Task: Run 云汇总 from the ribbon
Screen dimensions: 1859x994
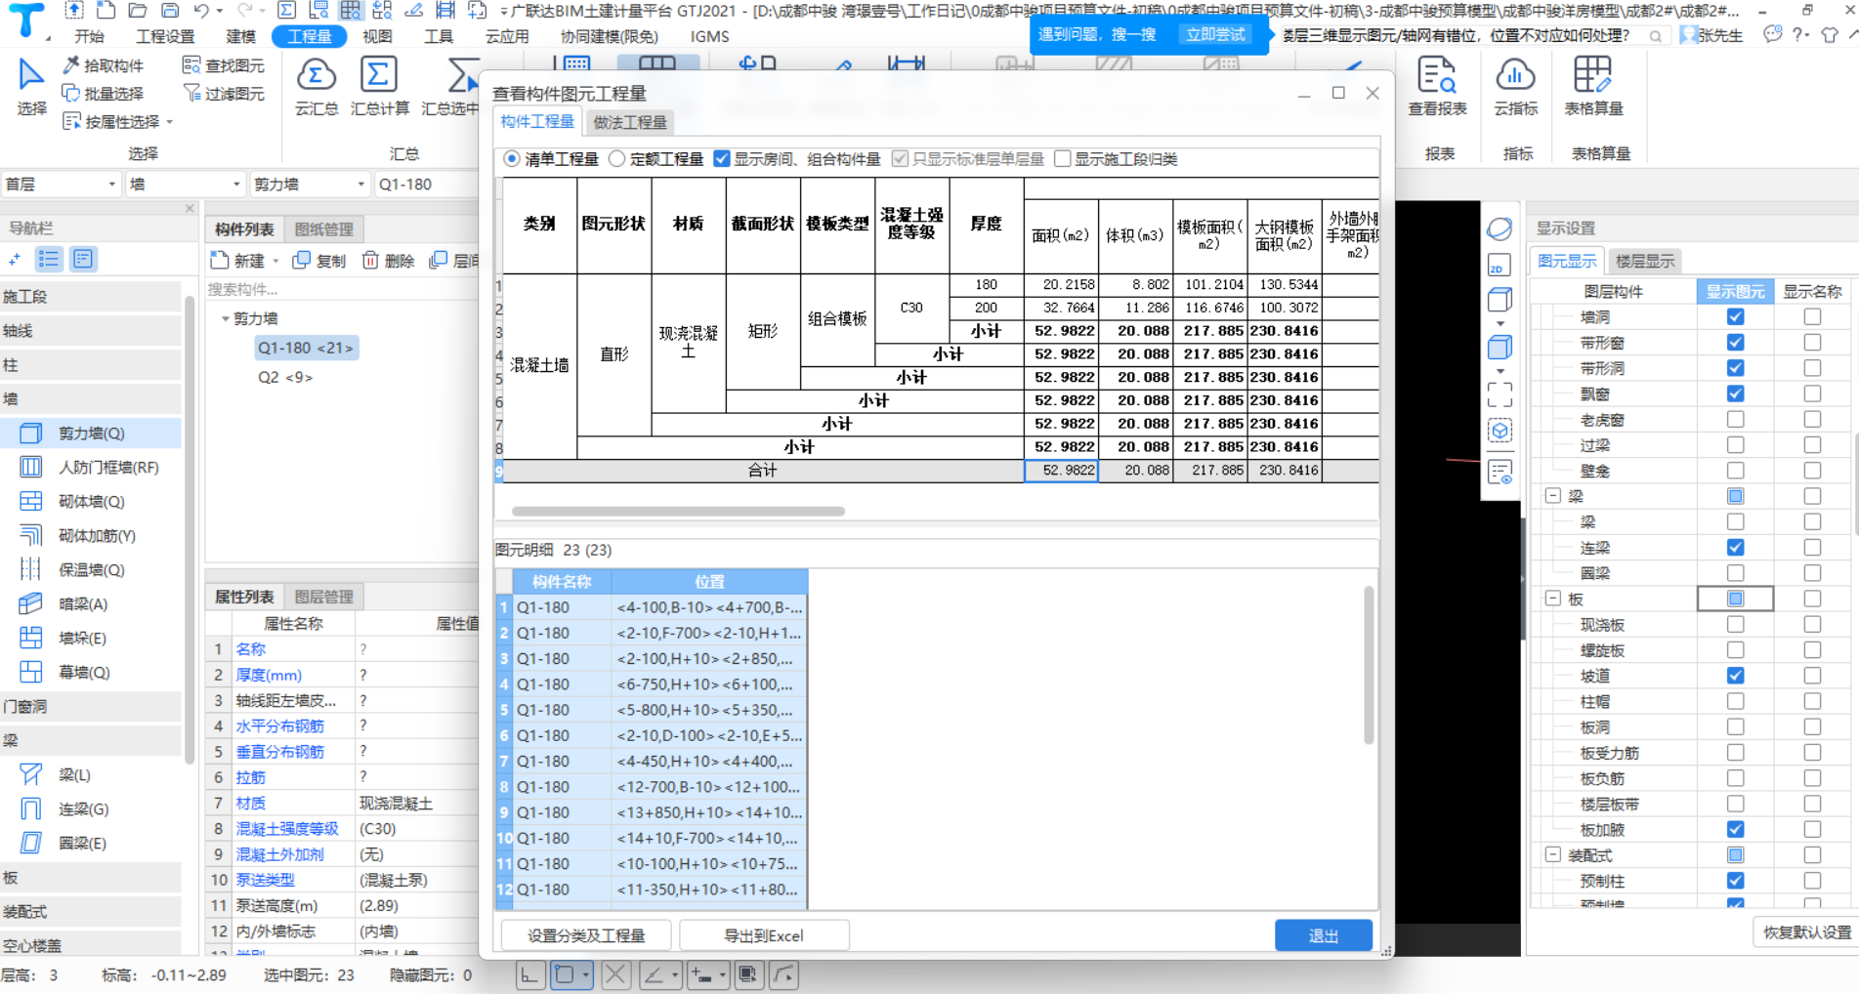Action: coord(317,87)
